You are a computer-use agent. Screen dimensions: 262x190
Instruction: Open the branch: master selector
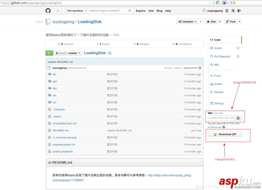tap(68, 53)
